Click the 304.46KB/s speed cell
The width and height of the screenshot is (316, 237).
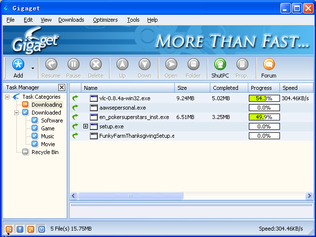295,98
